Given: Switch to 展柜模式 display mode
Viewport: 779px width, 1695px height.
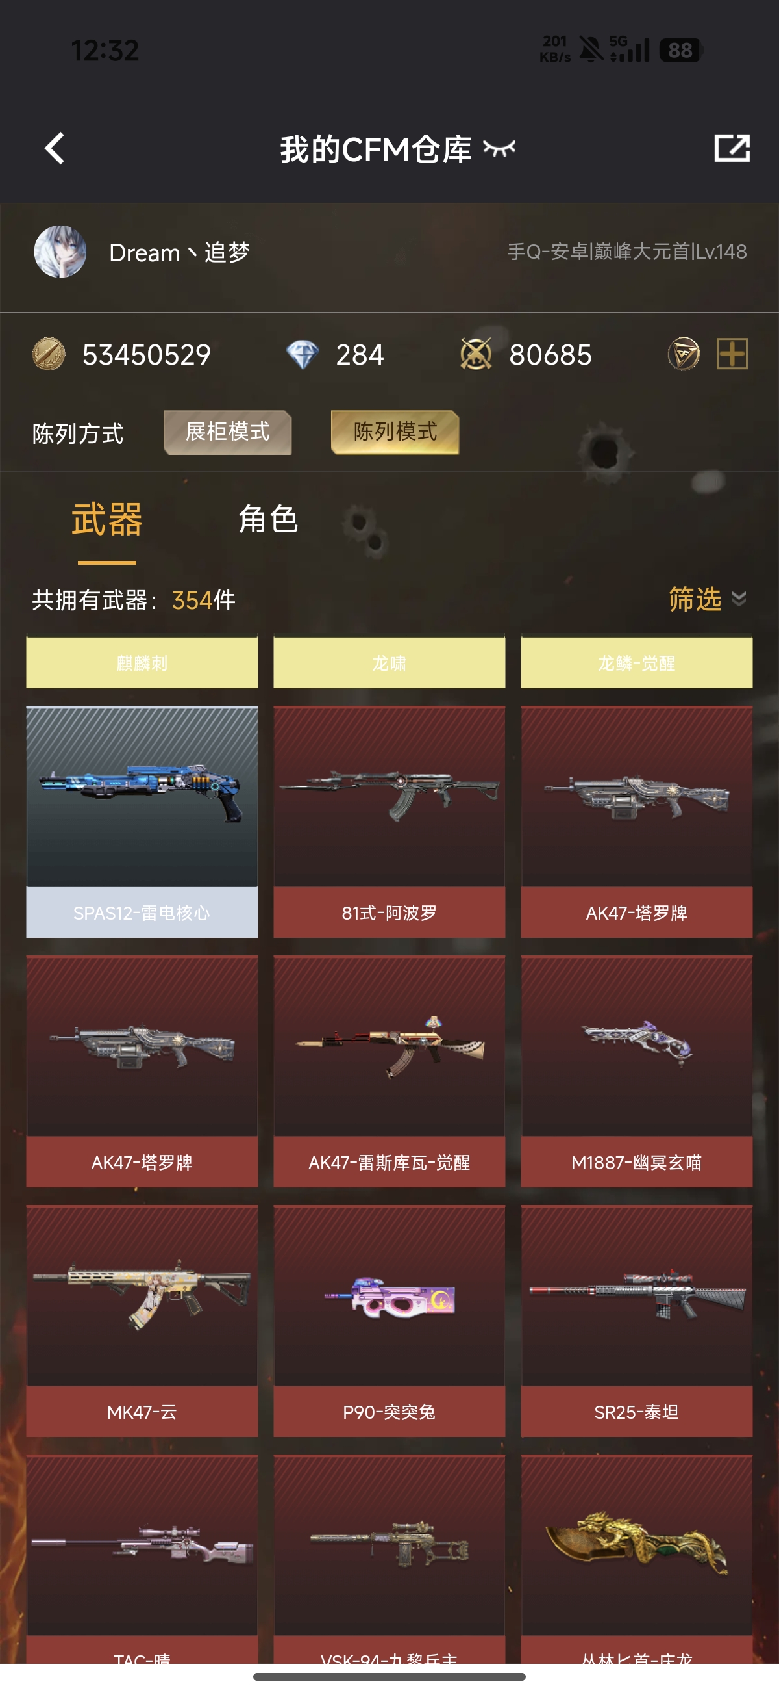Looking at the screenshot, I should (x=227, y=432).
